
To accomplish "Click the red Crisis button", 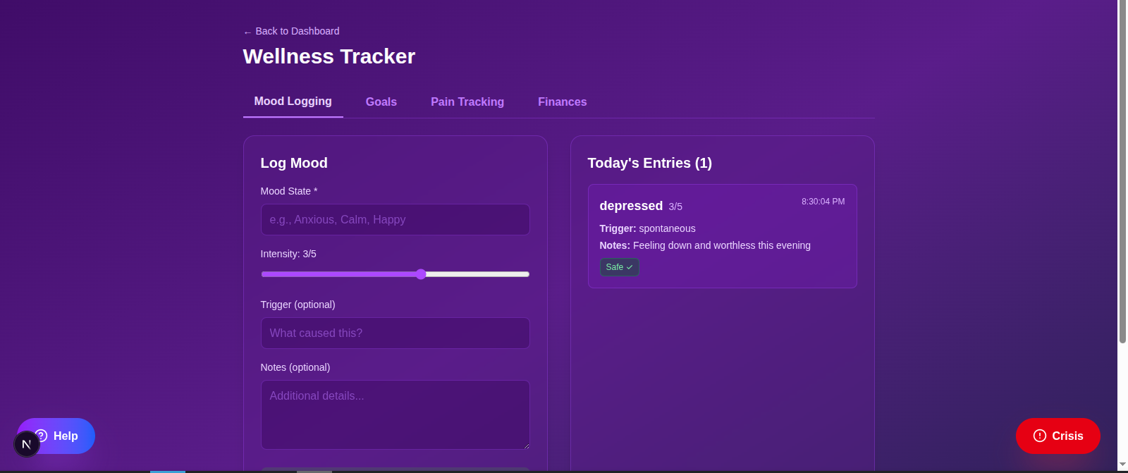I will (1058, 436).
